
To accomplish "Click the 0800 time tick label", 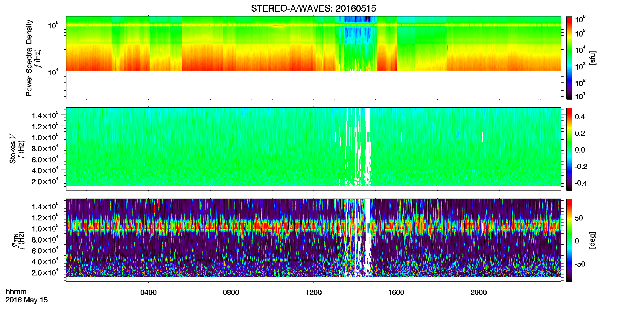I will (231, 292).
